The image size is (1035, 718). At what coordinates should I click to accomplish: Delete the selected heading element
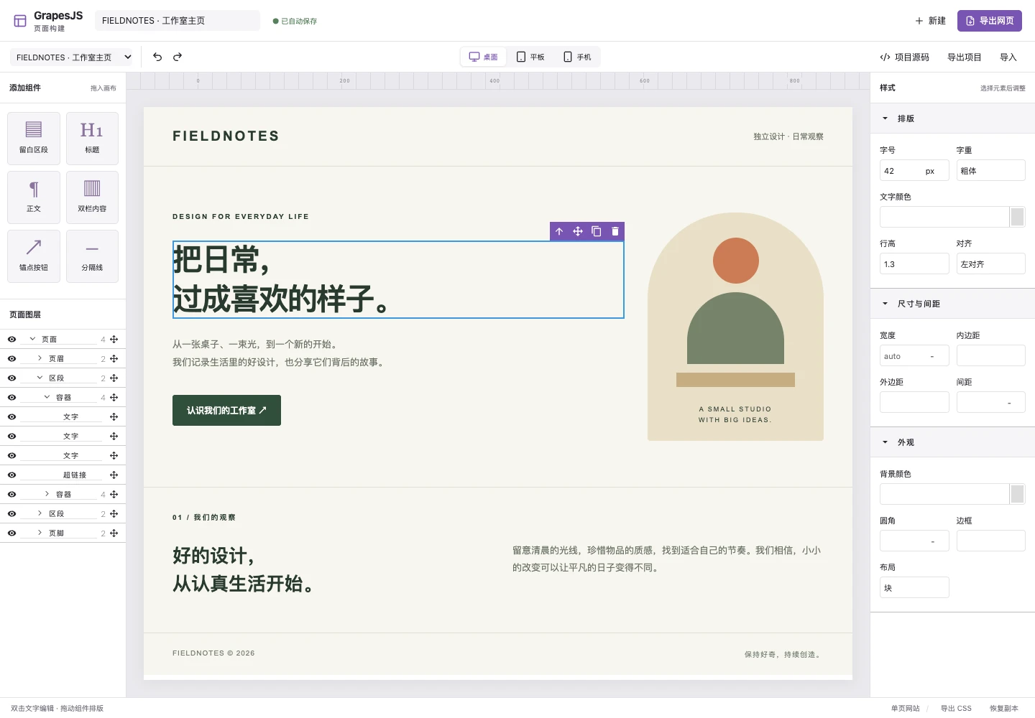(x=615, y=231)
